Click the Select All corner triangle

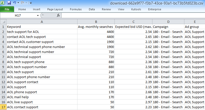(3, 22)
